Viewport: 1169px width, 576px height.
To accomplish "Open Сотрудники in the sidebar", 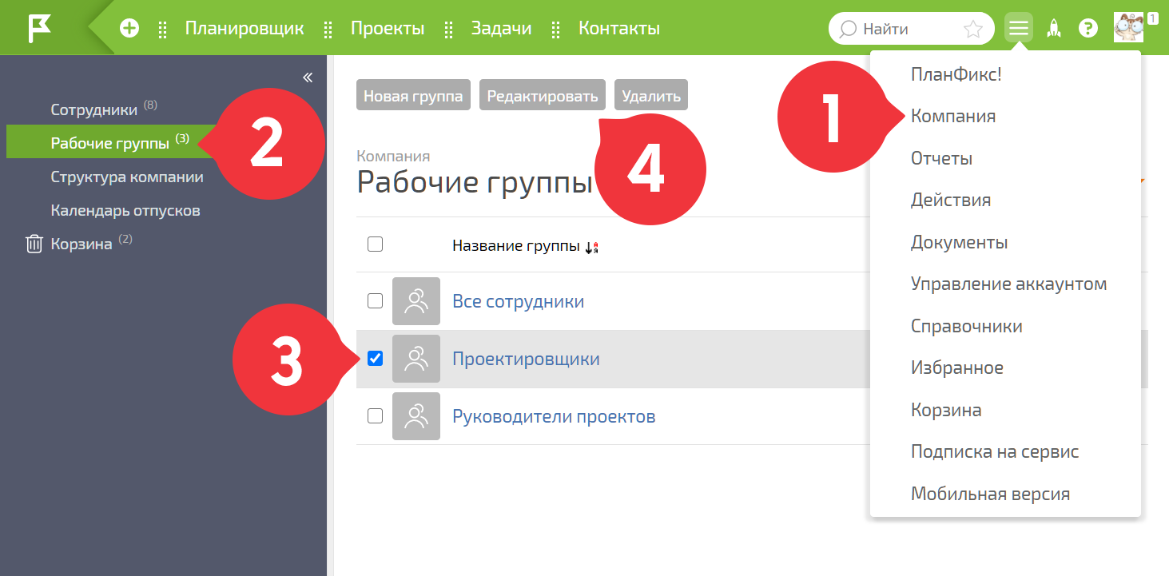I will [95, 109].
